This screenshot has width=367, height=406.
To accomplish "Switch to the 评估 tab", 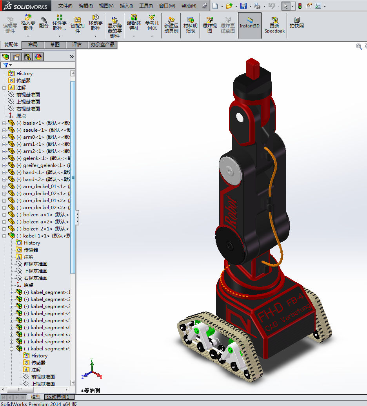I will tap(77, 45).
